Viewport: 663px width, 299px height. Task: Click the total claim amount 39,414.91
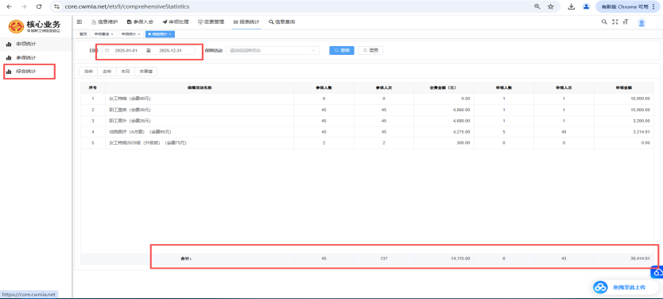(640, 258)
